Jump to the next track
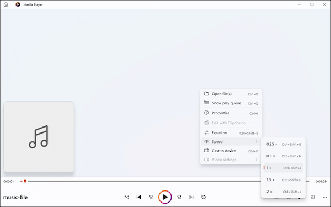 coord(191,197)
